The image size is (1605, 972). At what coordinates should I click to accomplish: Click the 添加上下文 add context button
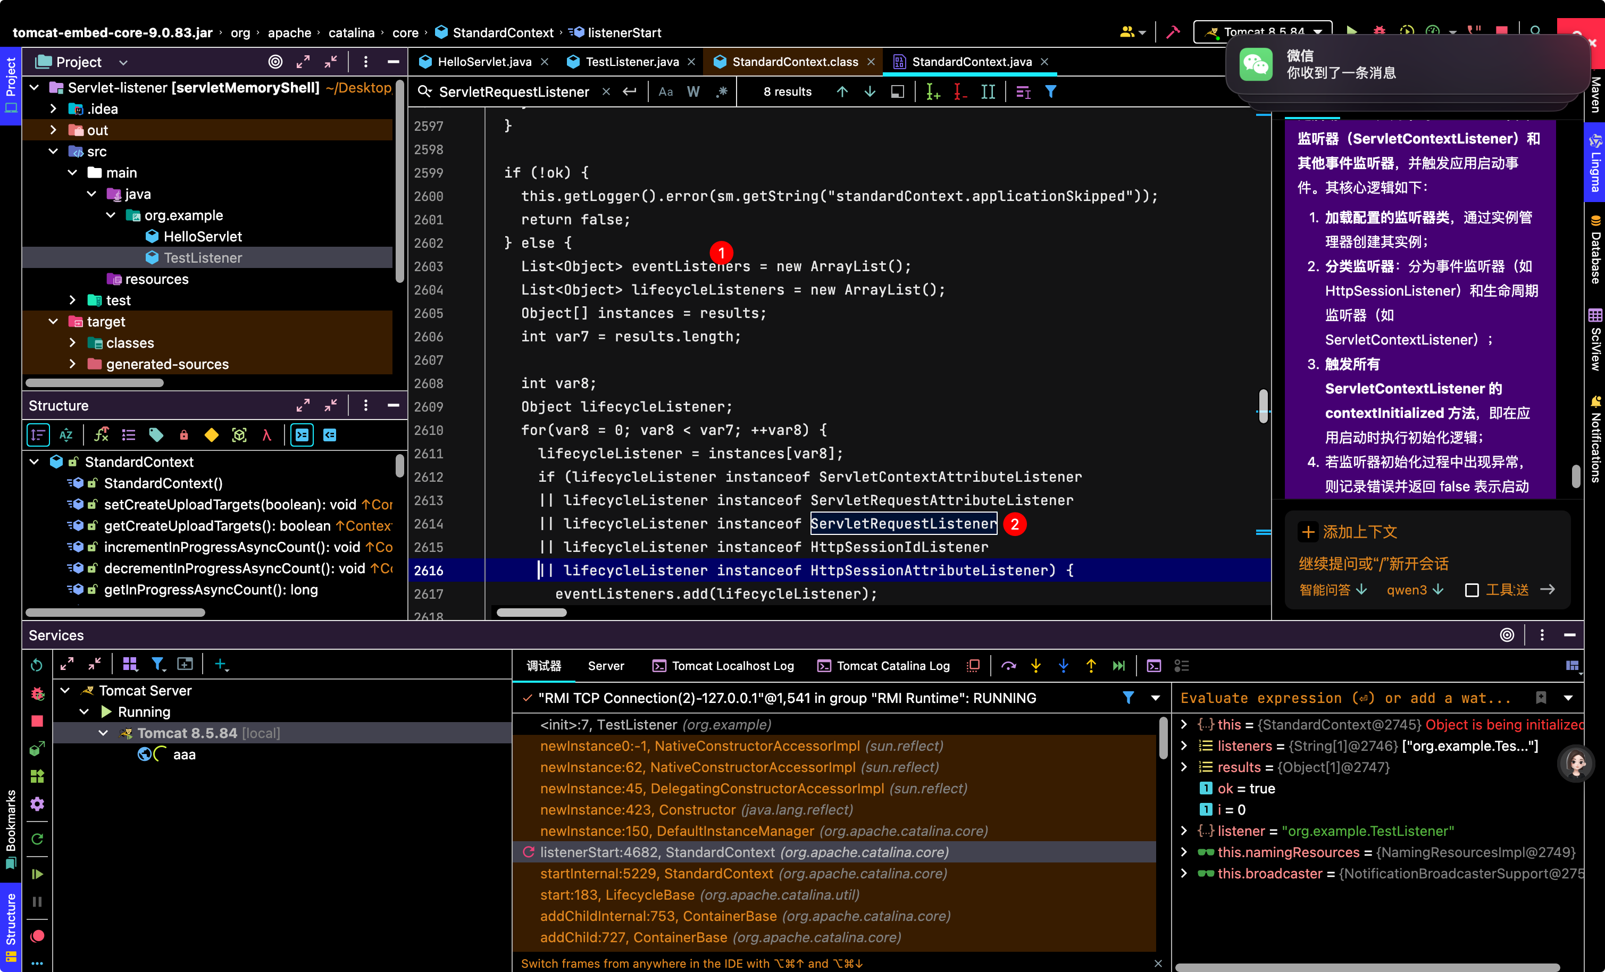[1348, 532]
